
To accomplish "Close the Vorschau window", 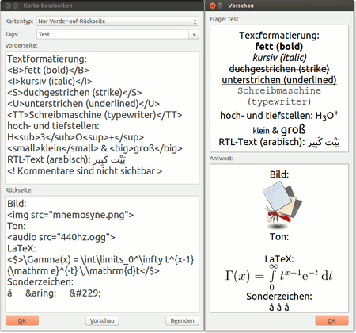I will (x=213, y=6).
